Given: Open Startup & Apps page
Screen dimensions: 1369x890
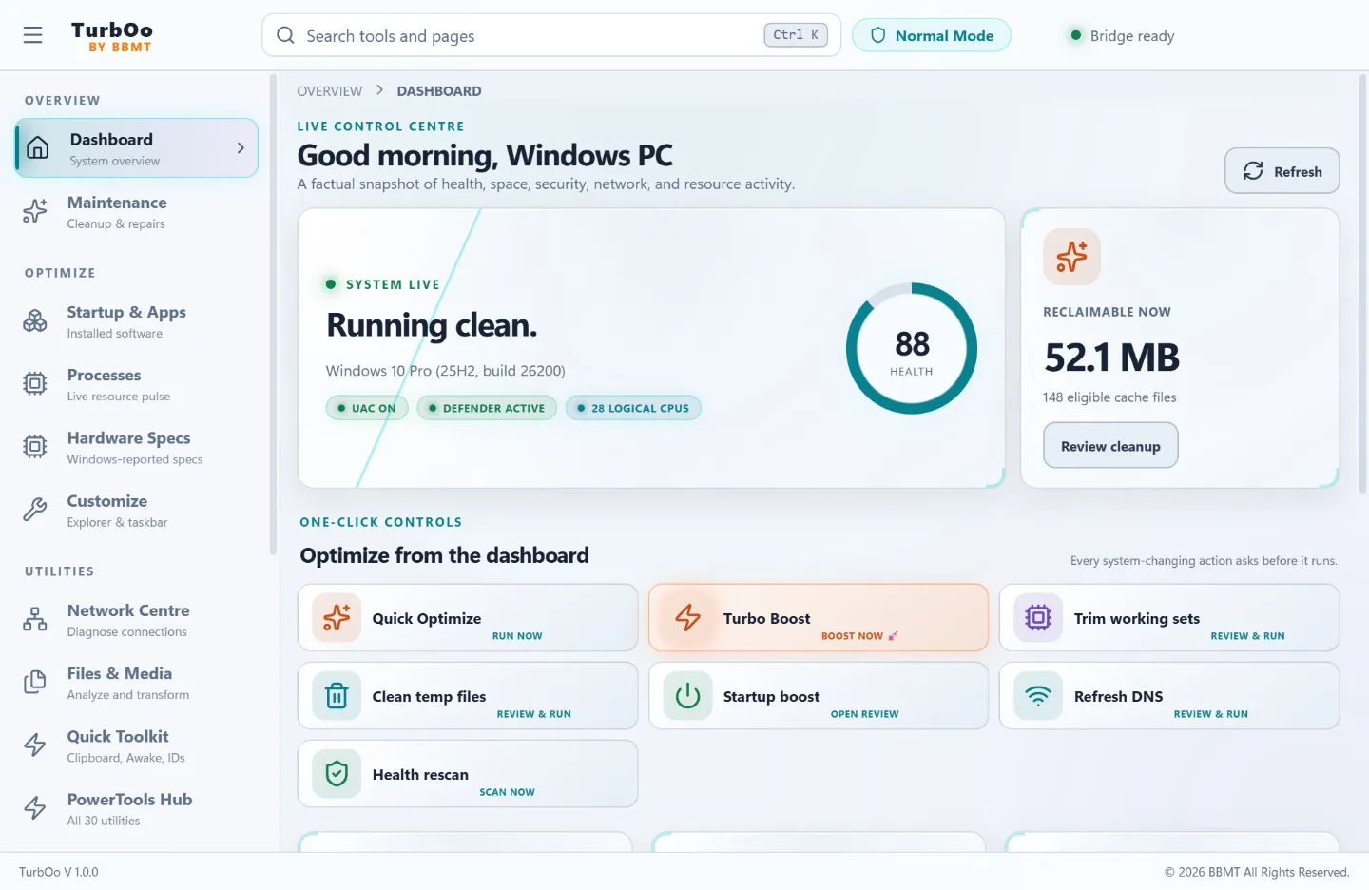Looking at the screenshot, I should [x=138, y=320].
